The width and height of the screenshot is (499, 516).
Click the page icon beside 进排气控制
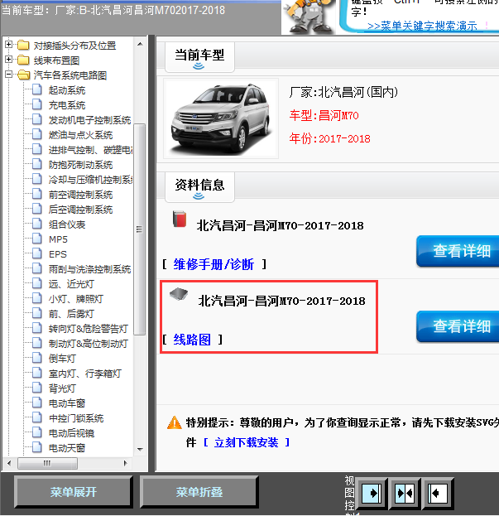(36, 149)
